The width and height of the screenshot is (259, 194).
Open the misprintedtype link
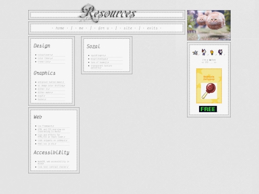pos(99,59)
